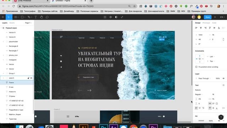Select the Pen tool
This screenshot has height=128, width=227.
[29, 17]
